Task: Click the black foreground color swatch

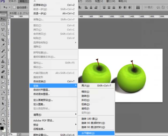Action: click(x=2, y=128)
